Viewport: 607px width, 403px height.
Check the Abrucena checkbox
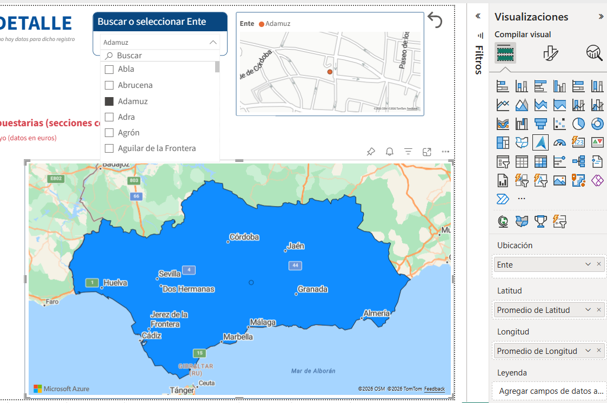(109, 85)
